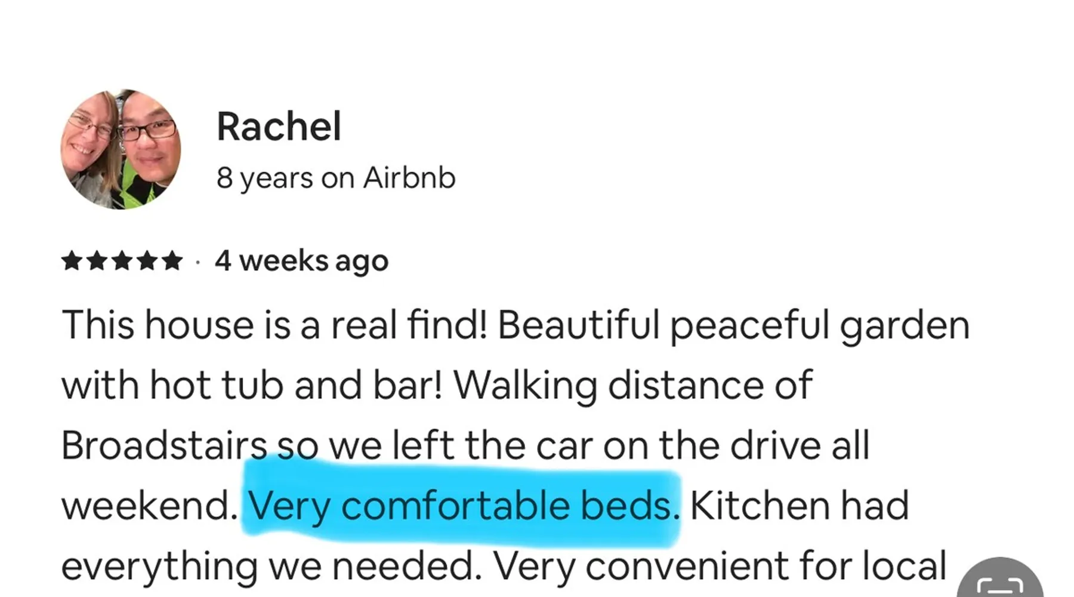The image size is (1074, 597).
Task: Click the word 'weekend.' in the review
Action: (149, 506)
